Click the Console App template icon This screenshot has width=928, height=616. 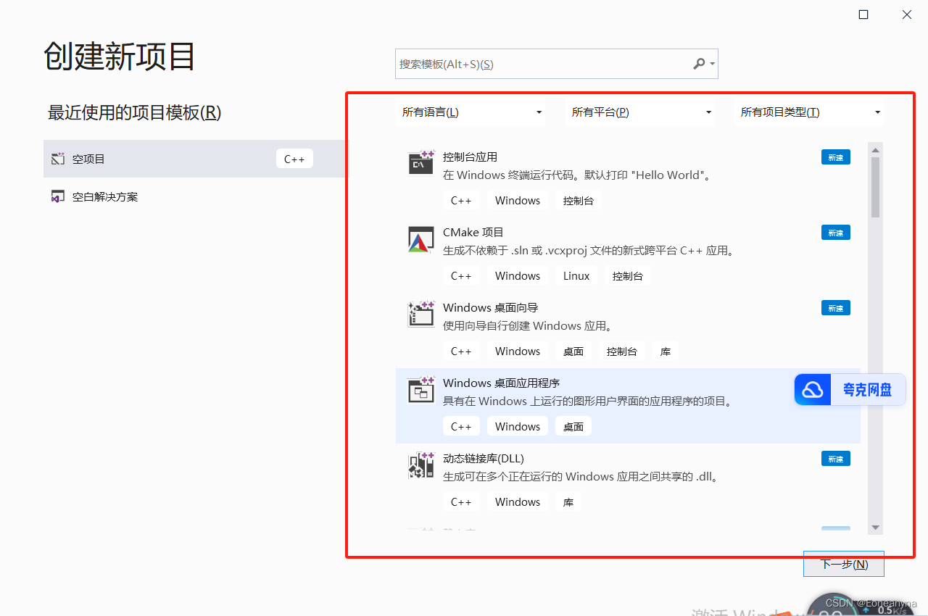point(421,163)
